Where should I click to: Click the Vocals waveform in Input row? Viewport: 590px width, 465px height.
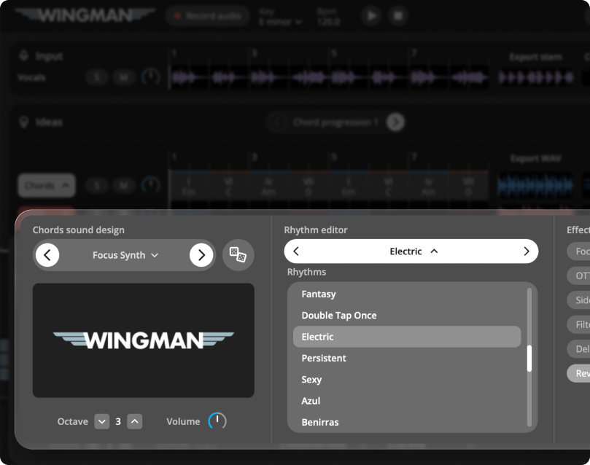[x=329, y=78]
